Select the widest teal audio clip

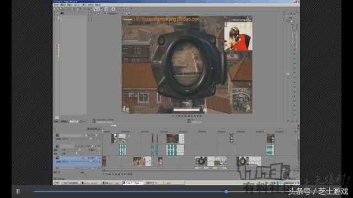[x=175, y=150]
